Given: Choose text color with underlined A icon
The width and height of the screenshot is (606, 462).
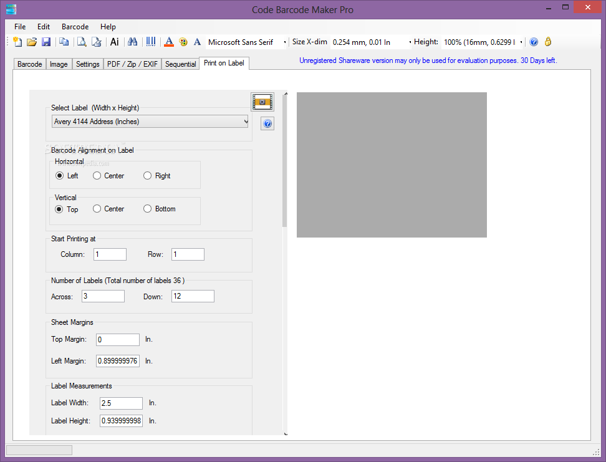Looking at the screenshot, I should pyautogui.click(x=169, y=42).
